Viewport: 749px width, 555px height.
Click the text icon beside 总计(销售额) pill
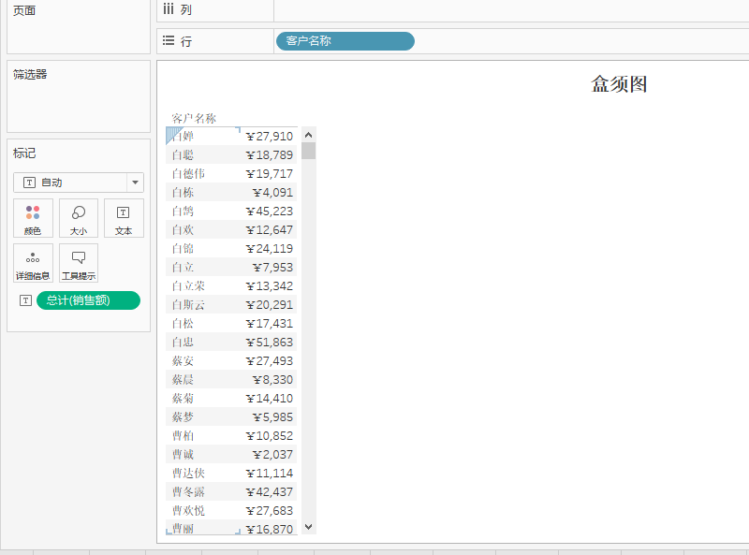click(x=26, y=300)
